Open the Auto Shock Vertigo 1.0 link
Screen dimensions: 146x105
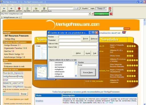click(x=14, y=54)
